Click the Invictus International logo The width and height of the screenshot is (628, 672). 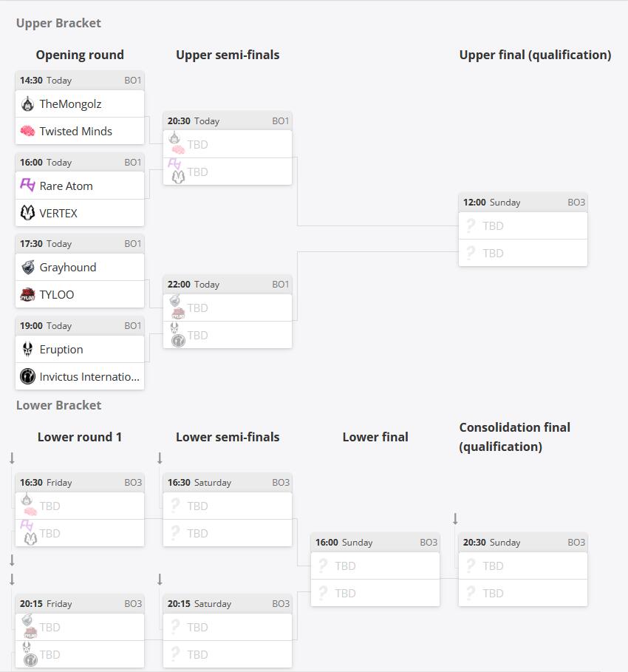pos(27,377)
